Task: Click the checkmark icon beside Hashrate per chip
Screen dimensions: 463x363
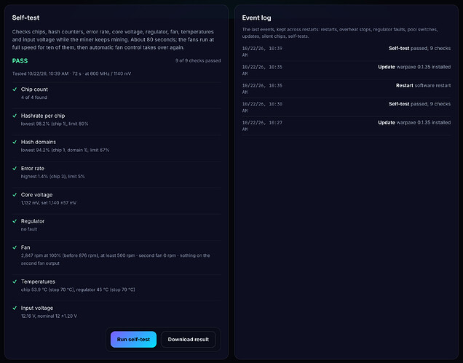Action: coord(15,116)
